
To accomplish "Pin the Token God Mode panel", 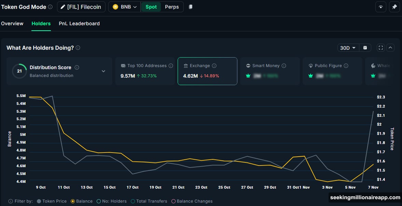I will [x=394, y=6].
